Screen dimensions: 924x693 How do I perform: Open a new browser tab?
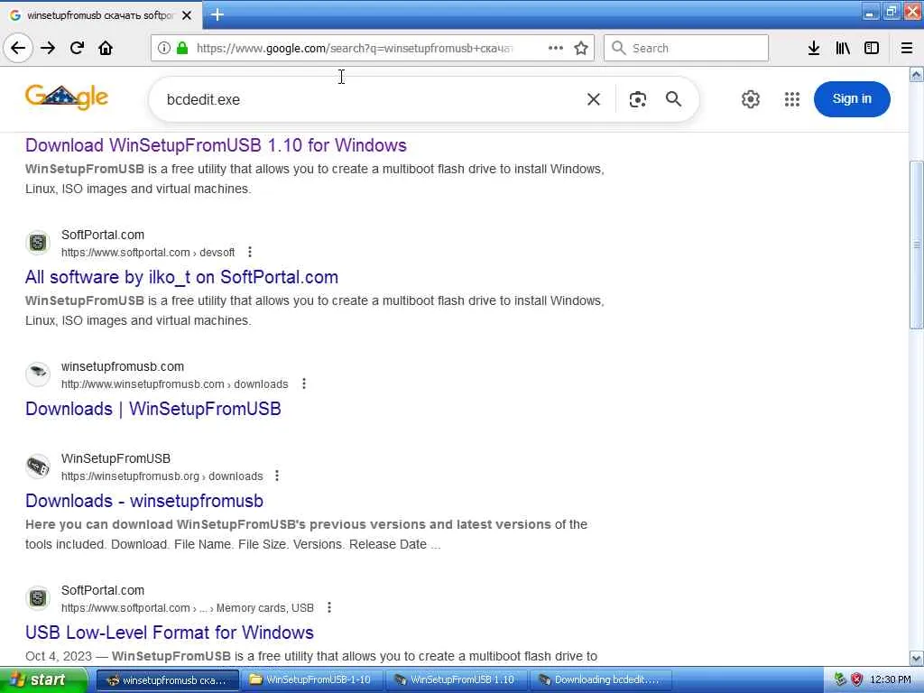point(217,14)
